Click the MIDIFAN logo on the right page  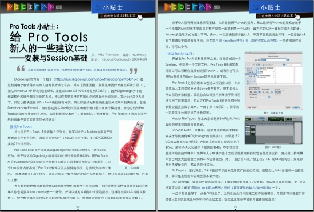188,7
